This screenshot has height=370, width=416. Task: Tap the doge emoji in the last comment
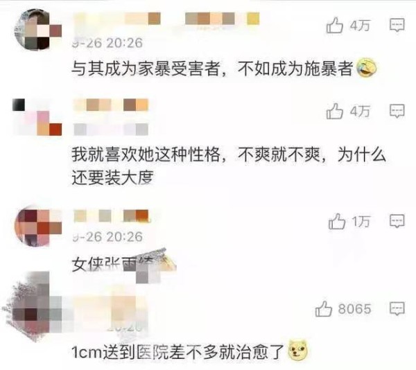coord(297,351)
